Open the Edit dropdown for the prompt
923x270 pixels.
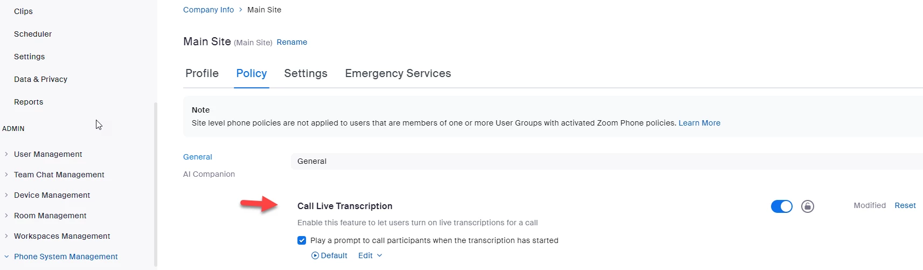tap(370, 255)
